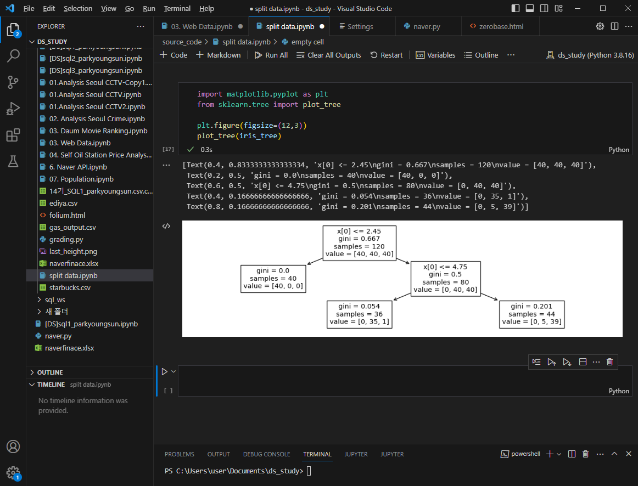Select kernel ds_study (Python 3.8.16)
This screenshot has height=486, width=638.
point(590,55)
